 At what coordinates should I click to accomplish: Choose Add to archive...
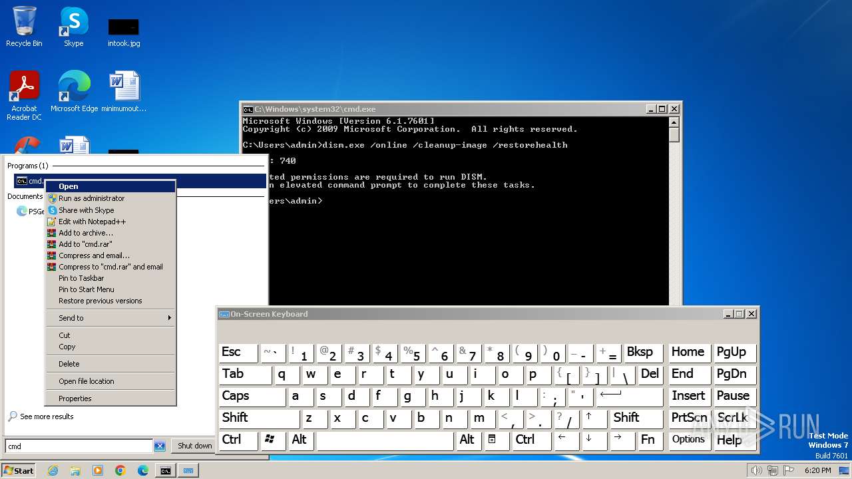pos(110,232)
